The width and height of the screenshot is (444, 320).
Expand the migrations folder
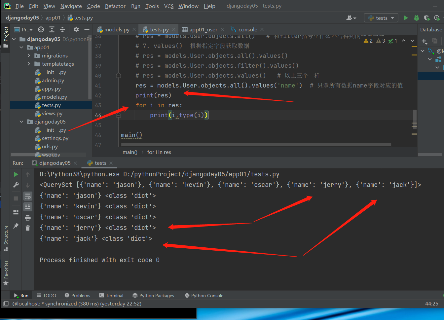pyautogui.click(x=29, y=55)
